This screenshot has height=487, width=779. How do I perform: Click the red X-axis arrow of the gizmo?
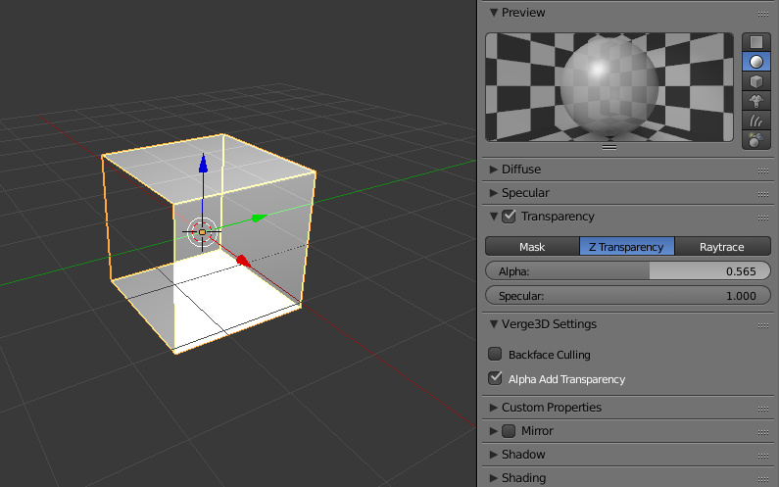coord(243,261)
